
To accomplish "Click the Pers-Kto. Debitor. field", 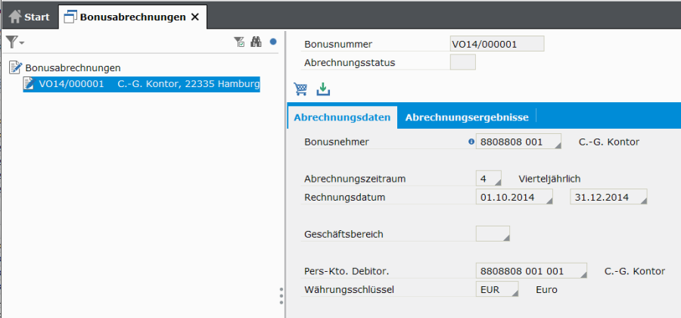I will point(531,271).
